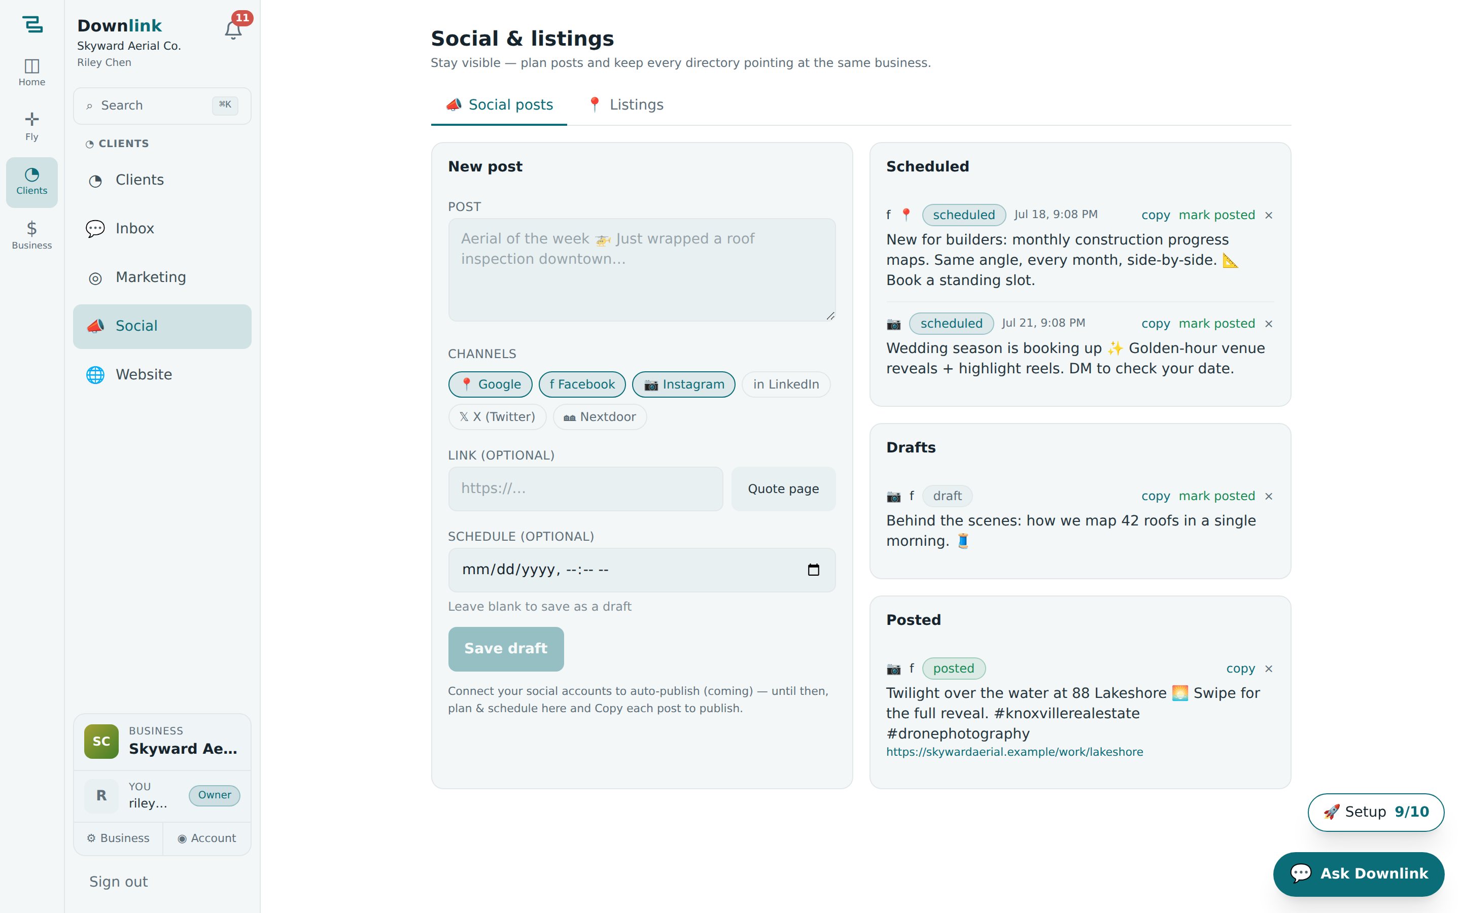Switch to the Social posts tab
The width and height of the screenshot is (1461, 913).
pyautogui.click(x=499, y=105)
